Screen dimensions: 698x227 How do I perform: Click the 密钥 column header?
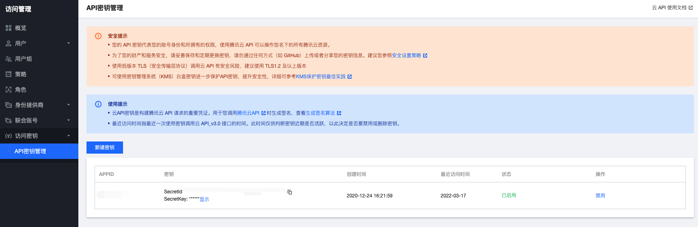pyautogui.click(x=169, y=174)
